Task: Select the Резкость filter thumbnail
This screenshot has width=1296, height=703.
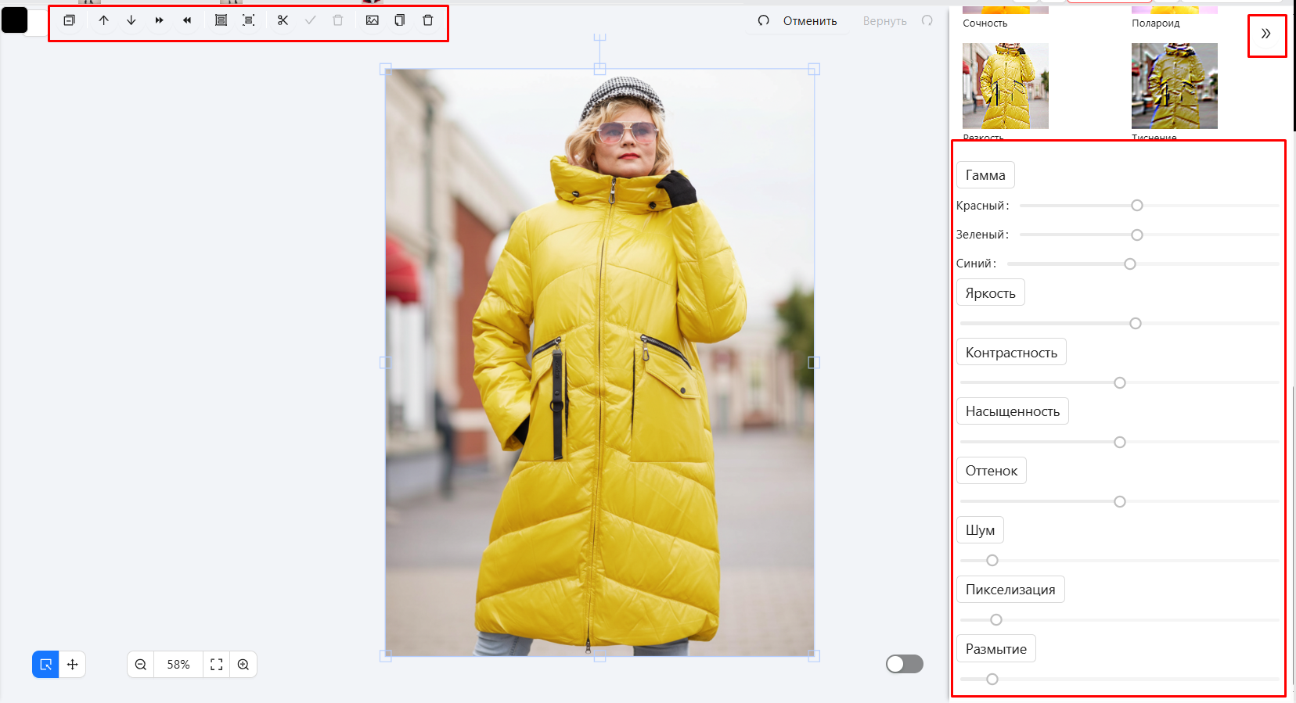Action: tap(1005, 86)
